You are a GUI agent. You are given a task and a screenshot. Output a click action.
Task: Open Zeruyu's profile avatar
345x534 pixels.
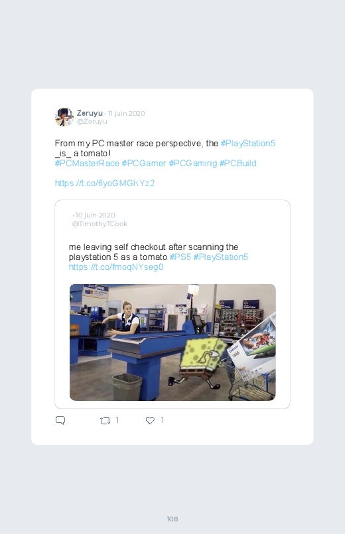(64, 117)
